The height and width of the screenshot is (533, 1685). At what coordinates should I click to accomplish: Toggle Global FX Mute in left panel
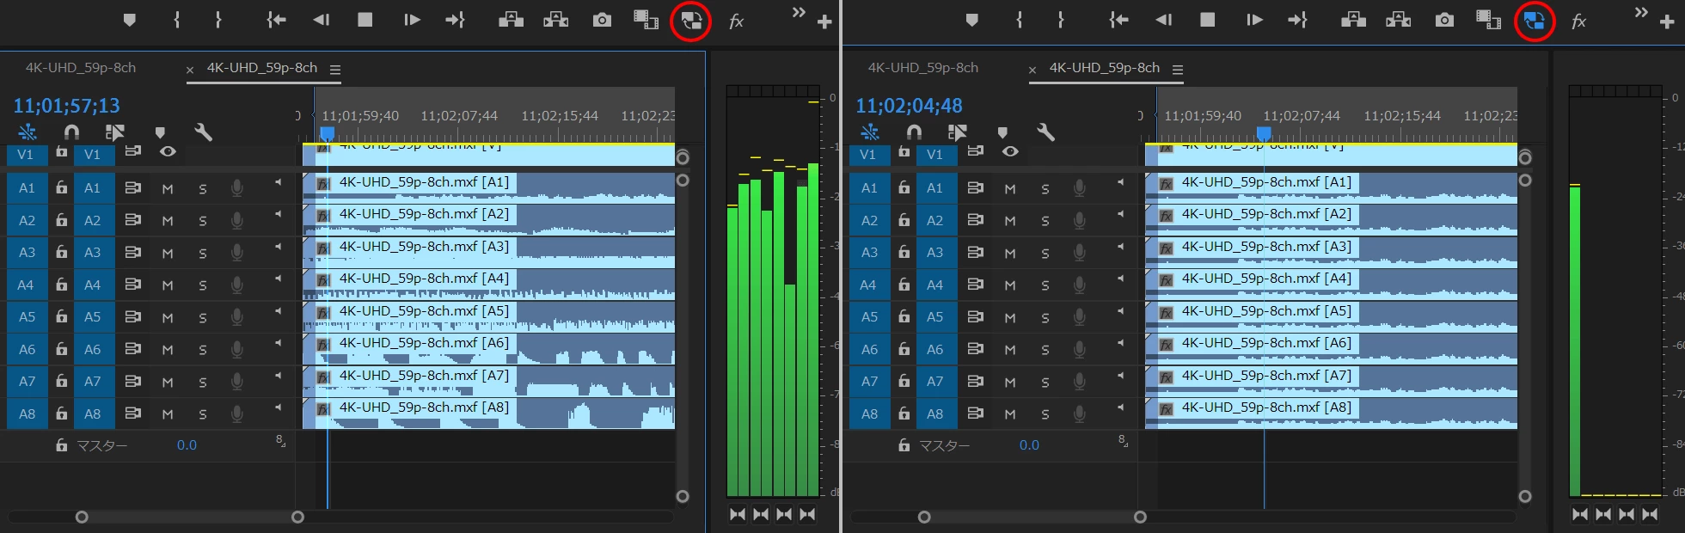[x=736, y=21]
